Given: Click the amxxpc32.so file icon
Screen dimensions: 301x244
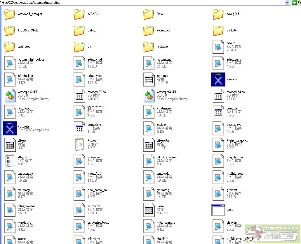Looking at the screenshot, I should coord(79,96).
